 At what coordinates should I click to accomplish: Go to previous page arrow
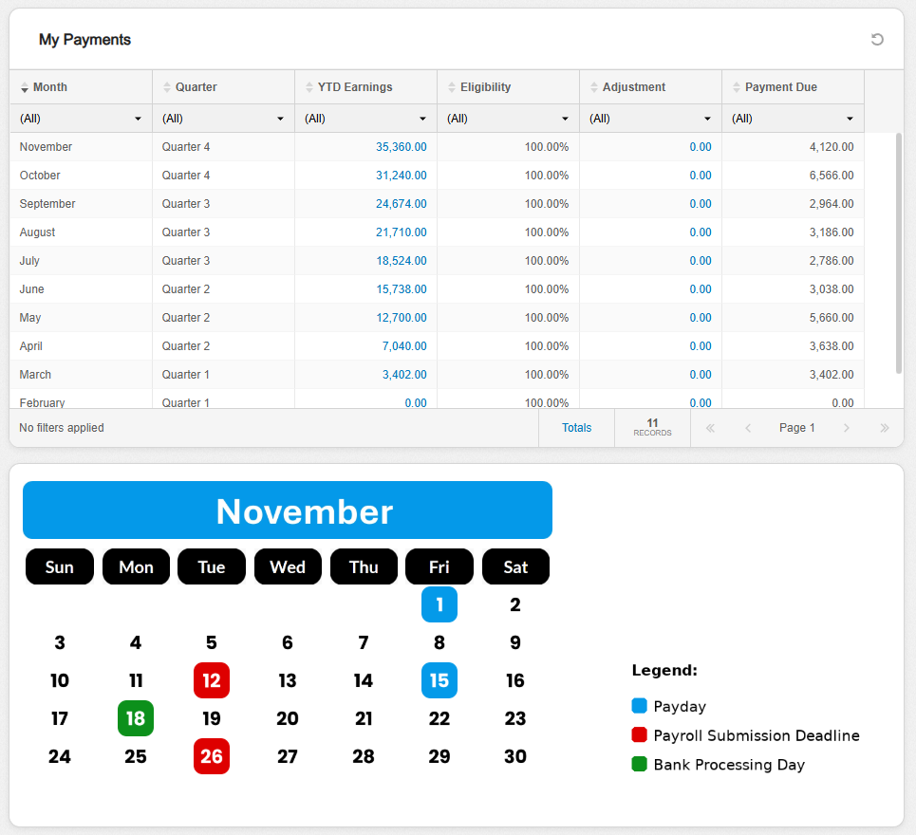[748, 428]
